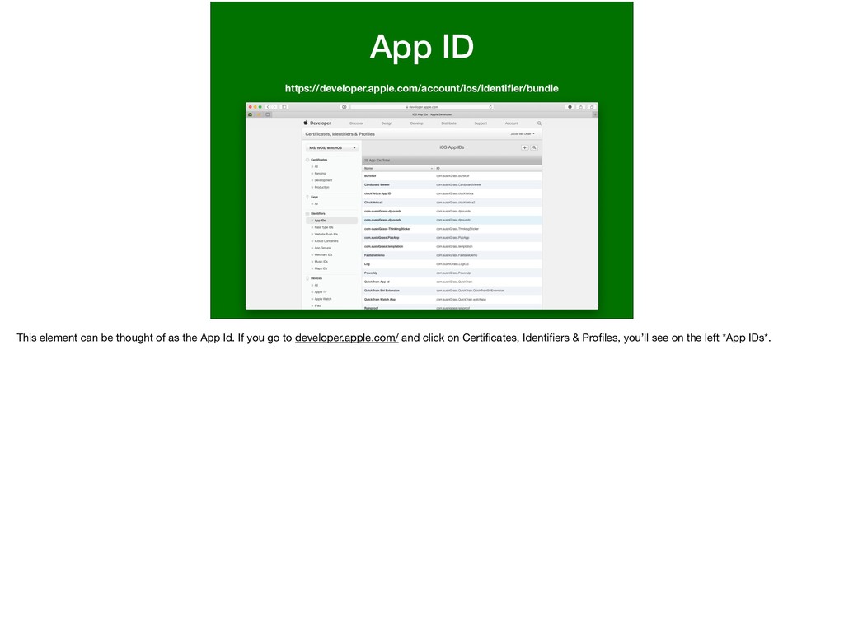Open the PowerUp App ID row
Screen dimensions: 844x629
coord(452,273)
